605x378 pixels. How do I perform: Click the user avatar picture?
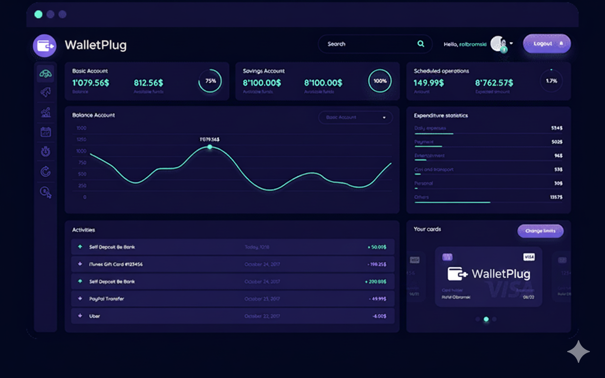[x=498, y=44]
